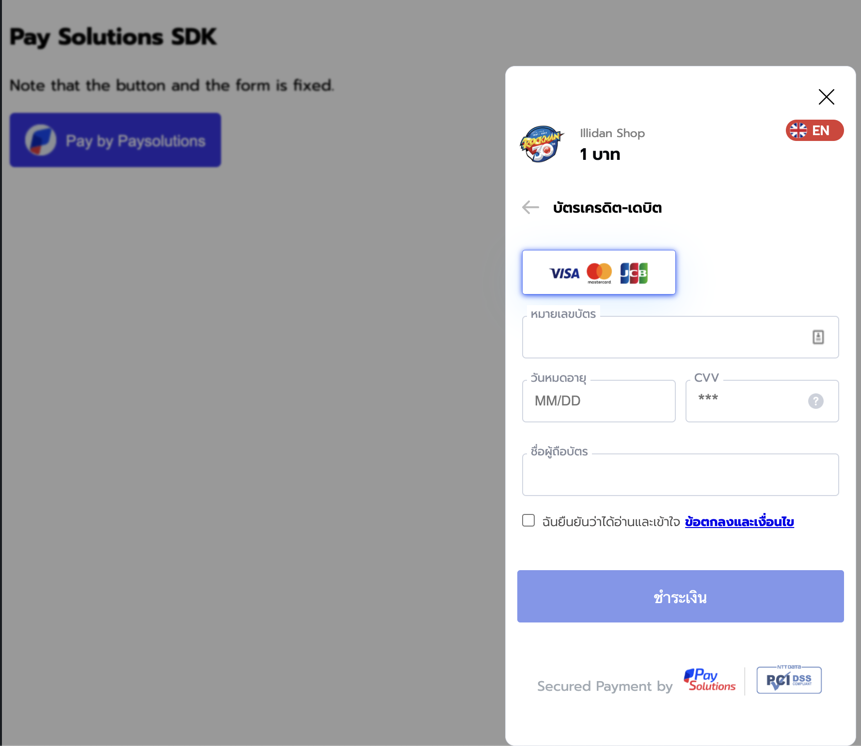Open the card brand selection panel
861x746 pixels.
[x=599, y=272]
